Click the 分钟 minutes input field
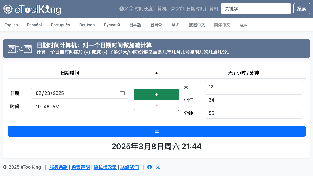 coord(254,113)
